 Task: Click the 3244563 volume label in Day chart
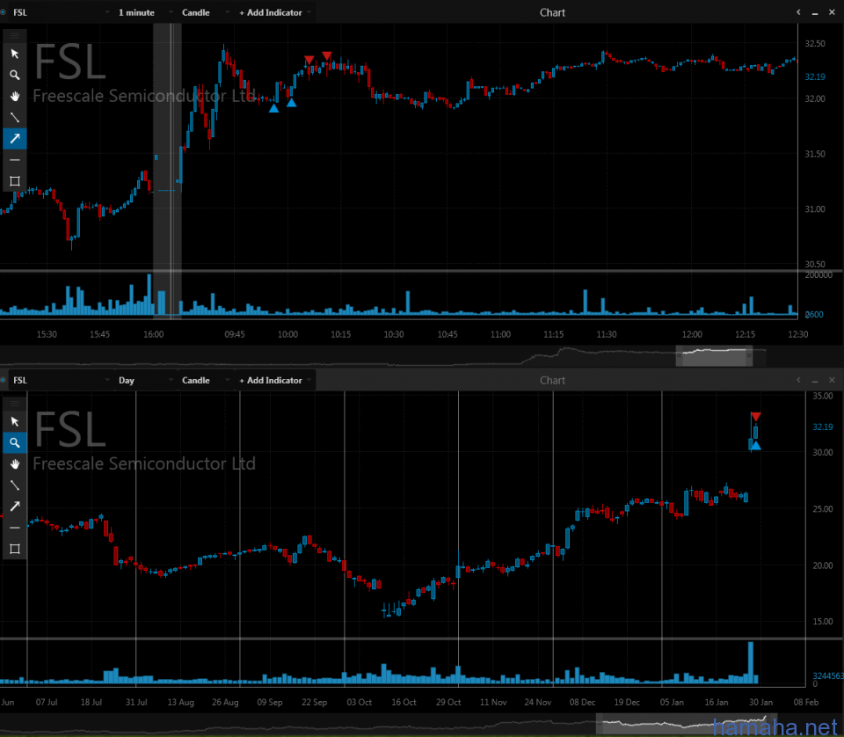828,675
